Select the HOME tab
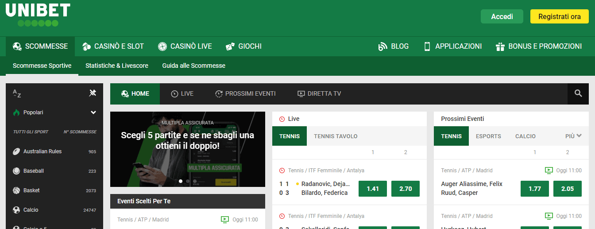This screenshot has width=595, height=229. point(135,93)
